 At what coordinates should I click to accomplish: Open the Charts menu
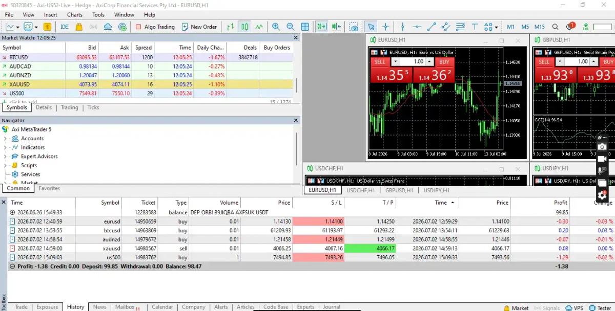(75, 15)
